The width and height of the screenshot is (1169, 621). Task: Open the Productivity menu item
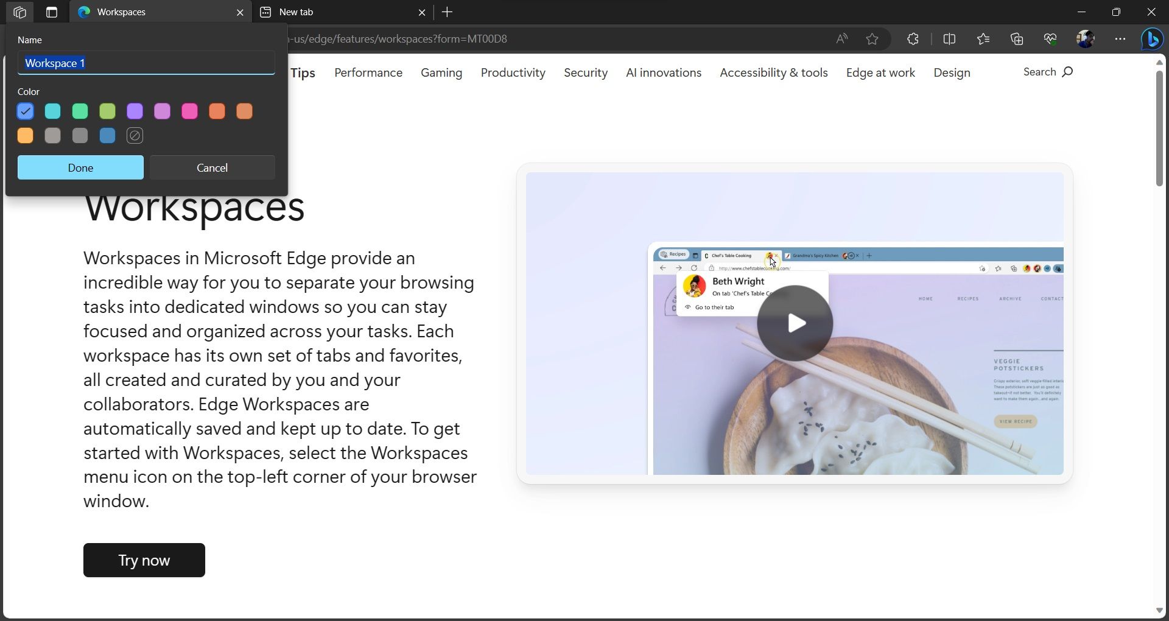coord(513,73)
